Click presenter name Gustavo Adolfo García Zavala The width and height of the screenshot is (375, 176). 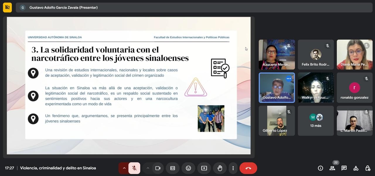tap(64, 8)
